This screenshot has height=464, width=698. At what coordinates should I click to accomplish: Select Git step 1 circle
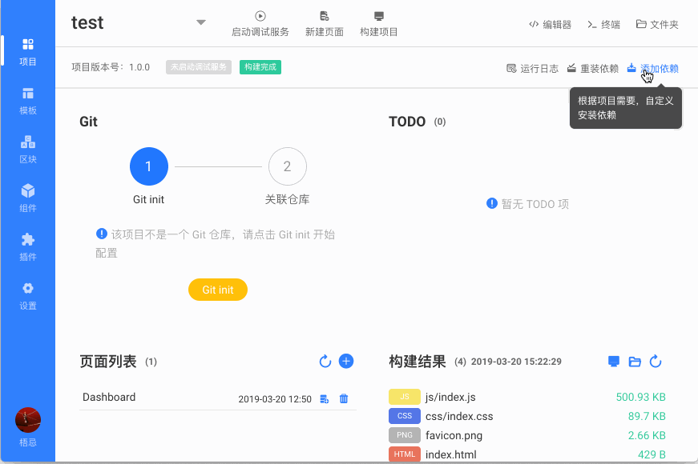[149, 166]
